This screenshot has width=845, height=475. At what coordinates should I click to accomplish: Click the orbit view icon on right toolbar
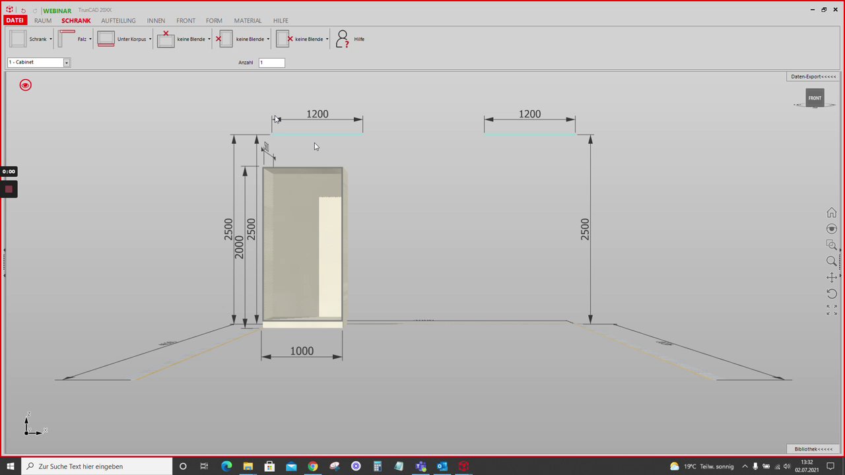tap(831, 229)
